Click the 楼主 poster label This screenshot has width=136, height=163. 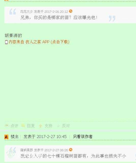tap(15, 137)
